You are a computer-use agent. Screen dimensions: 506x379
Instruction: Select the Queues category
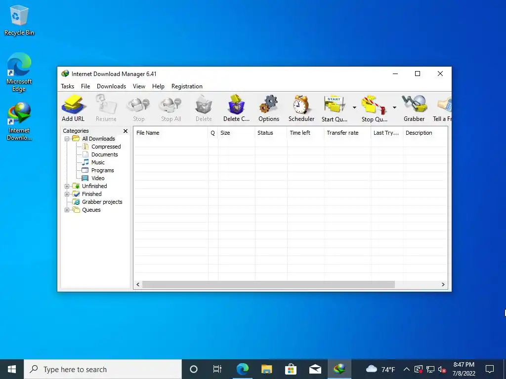91,210
